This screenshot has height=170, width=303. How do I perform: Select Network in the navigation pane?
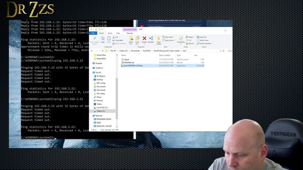[98, 116]
